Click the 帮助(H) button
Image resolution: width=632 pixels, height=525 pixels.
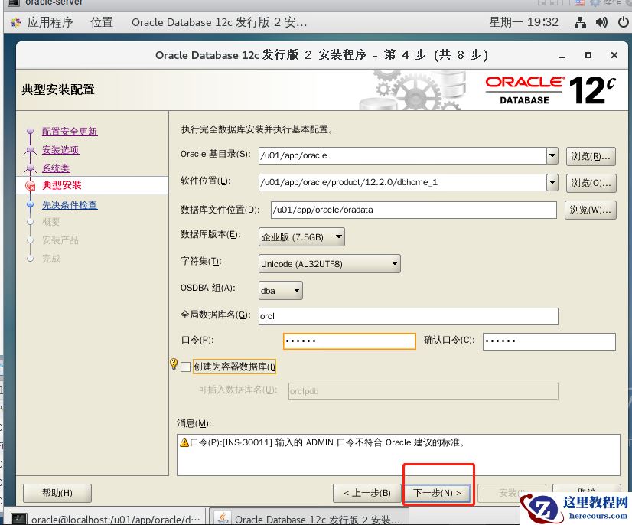click(57, 493)
